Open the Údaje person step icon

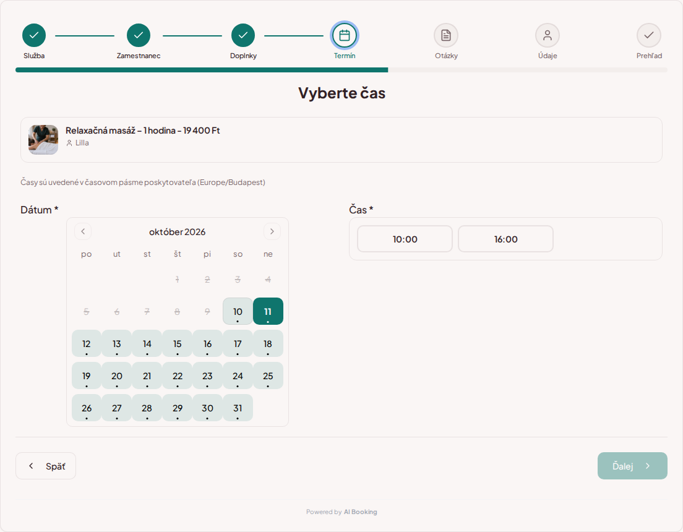[548, 35]
